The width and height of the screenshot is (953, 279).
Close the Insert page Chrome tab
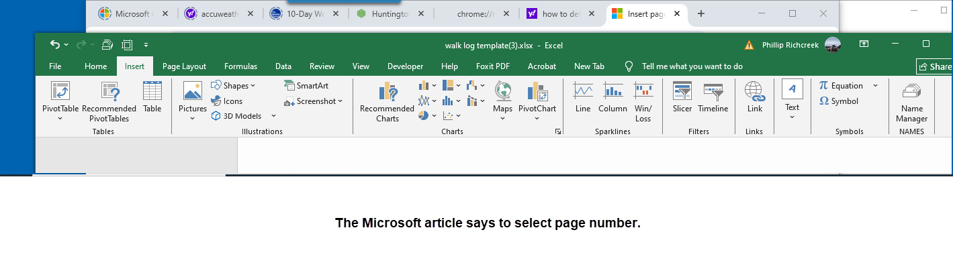[x=677, y=13]
